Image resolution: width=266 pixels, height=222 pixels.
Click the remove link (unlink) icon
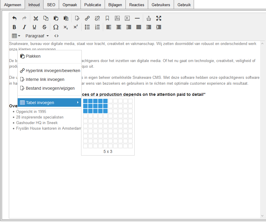point(97,18)
